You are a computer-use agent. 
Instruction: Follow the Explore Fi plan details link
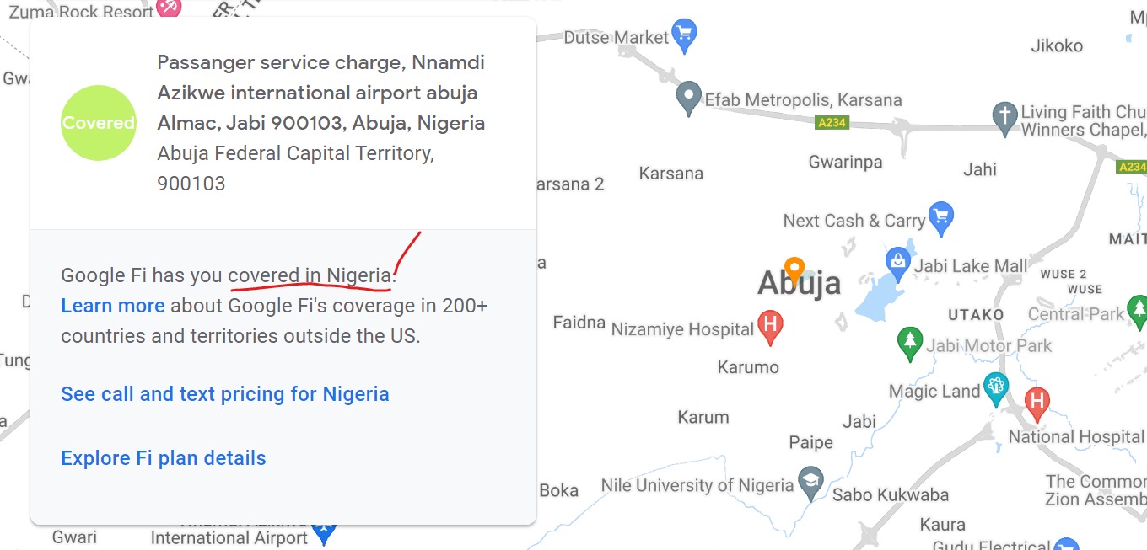[164, 458]
